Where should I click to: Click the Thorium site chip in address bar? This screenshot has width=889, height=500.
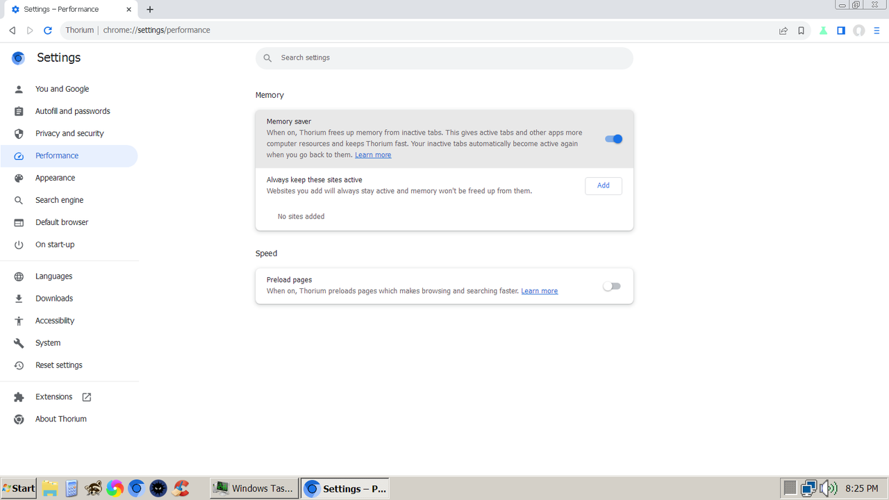[x=79, y=31]
